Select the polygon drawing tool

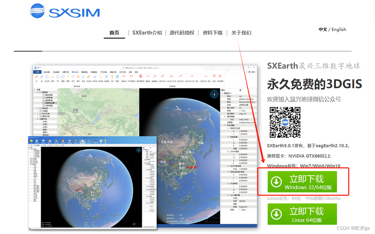click(x=47, y=76)
